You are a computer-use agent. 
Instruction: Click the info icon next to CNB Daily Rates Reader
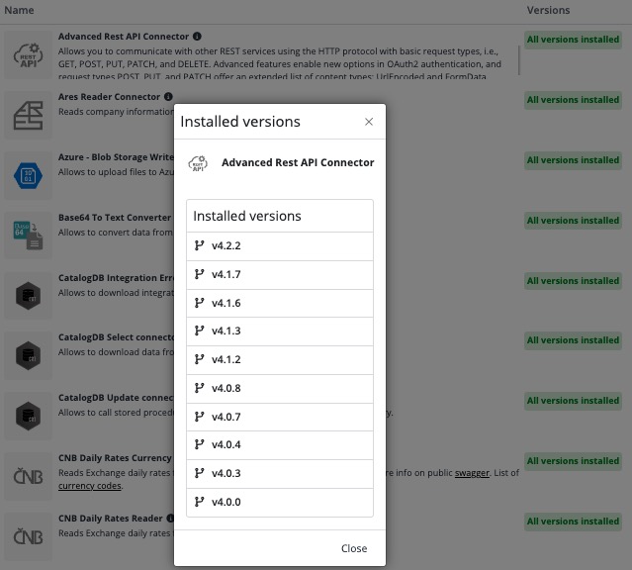170,518
